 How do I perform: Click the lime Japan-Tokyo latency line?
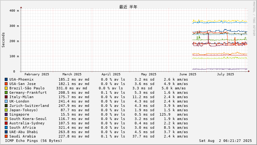tap(220, 58)
